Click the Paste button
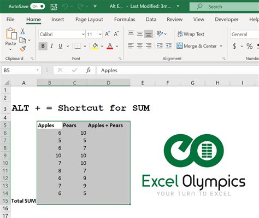This screenshot has height=218, width=259. [11, 39]
